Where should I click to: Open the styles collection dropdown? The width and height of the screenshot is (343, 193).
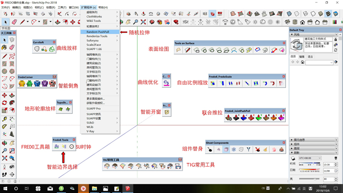pos(319,62)
